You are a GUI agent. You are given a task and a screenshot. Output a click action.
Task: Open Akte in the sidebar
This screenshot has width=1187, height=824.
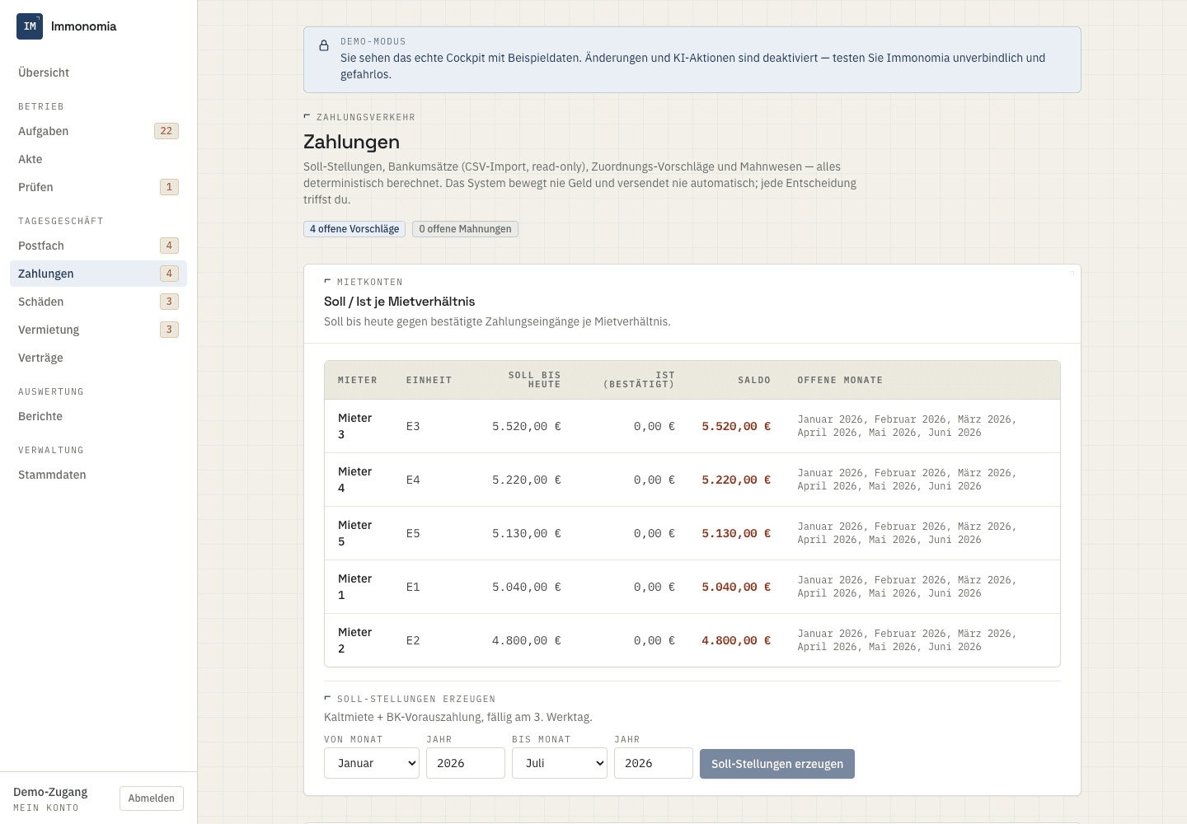(x=30, y=159)
